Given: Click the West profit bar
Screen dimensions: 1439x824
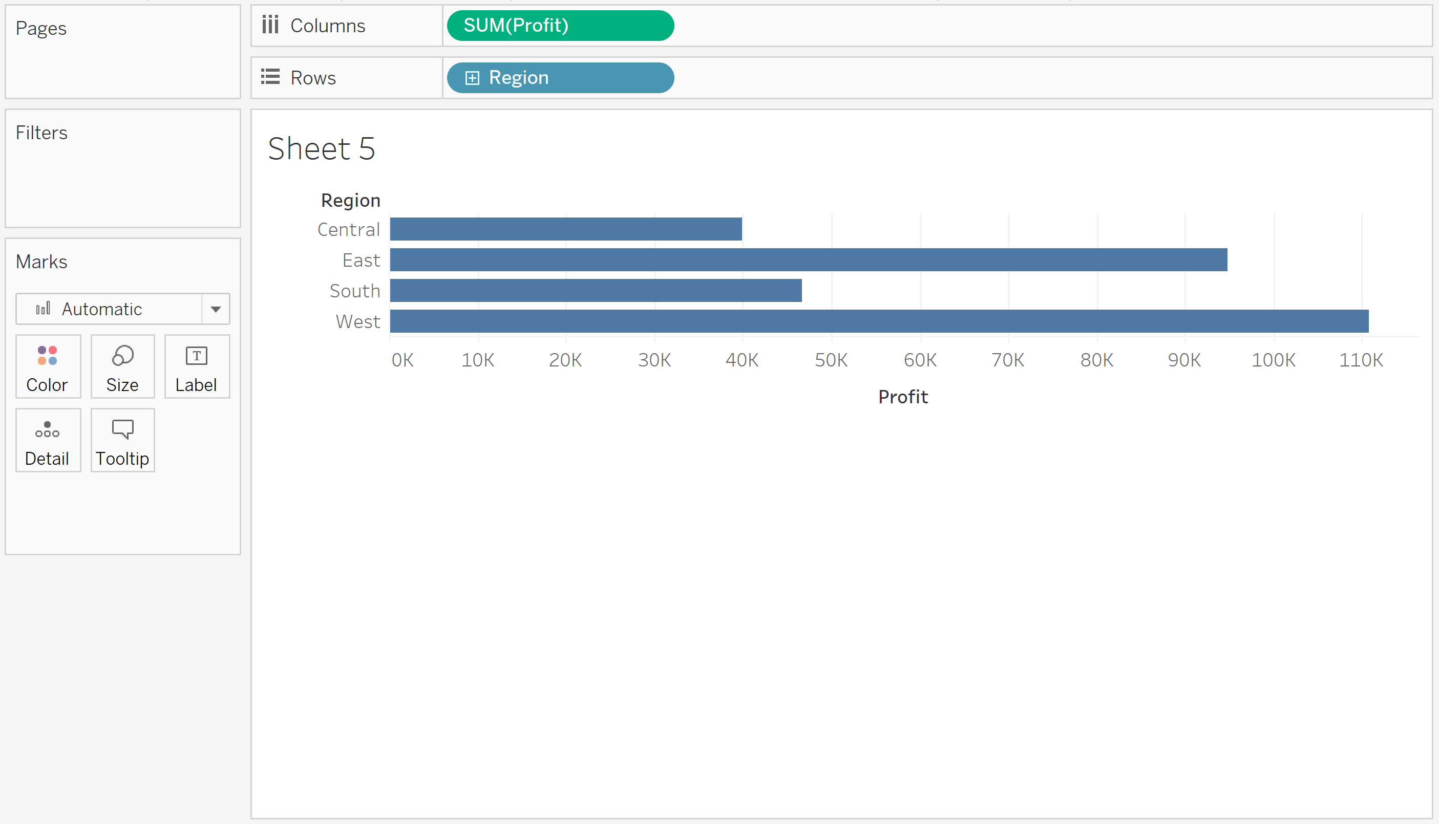Looking at the screenshot, I should click(879, 321).
